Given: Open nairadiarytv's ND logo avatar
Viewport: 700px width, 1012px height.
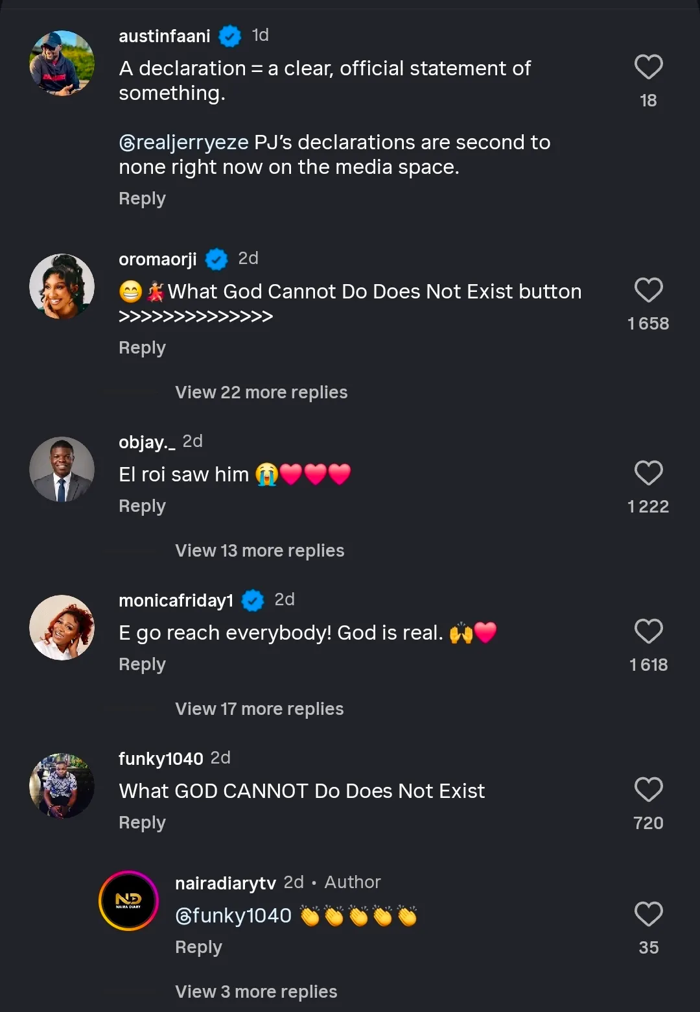Looking at the screenshot, I should click(128, 900).
